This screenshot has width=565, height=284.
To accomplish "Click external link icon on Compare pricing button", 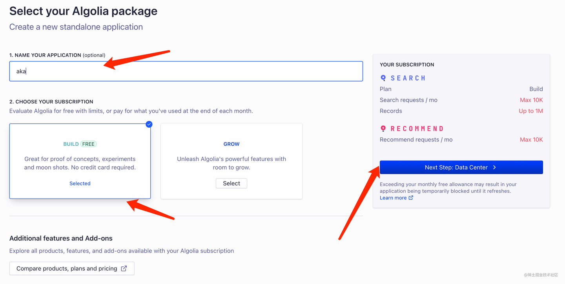I will [x=124, y=268].
